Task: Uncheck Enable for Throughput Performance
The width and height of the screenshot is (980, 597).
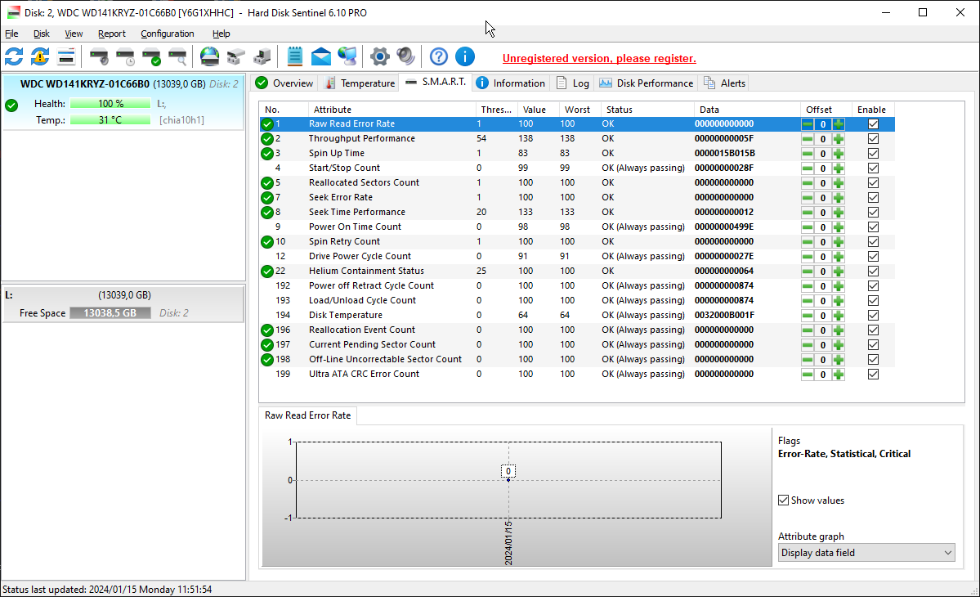Action: click(873, 139)
